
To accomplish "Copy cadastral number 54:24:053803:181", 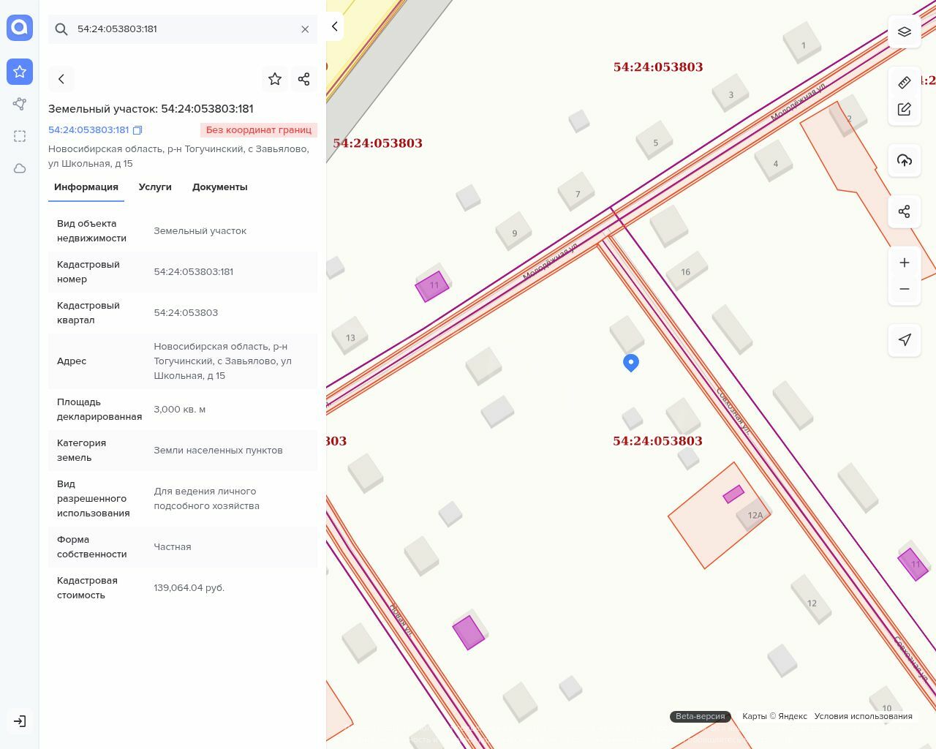I will click(x=137, y=130).
